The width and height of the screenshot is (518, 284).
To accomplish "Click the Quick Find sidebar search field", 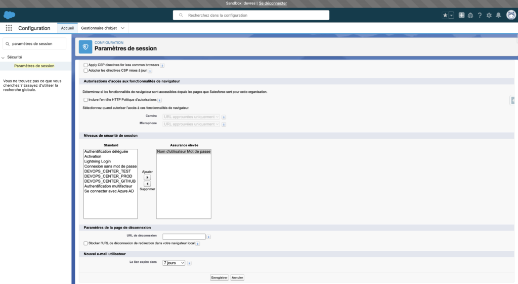I will (34, 43).
